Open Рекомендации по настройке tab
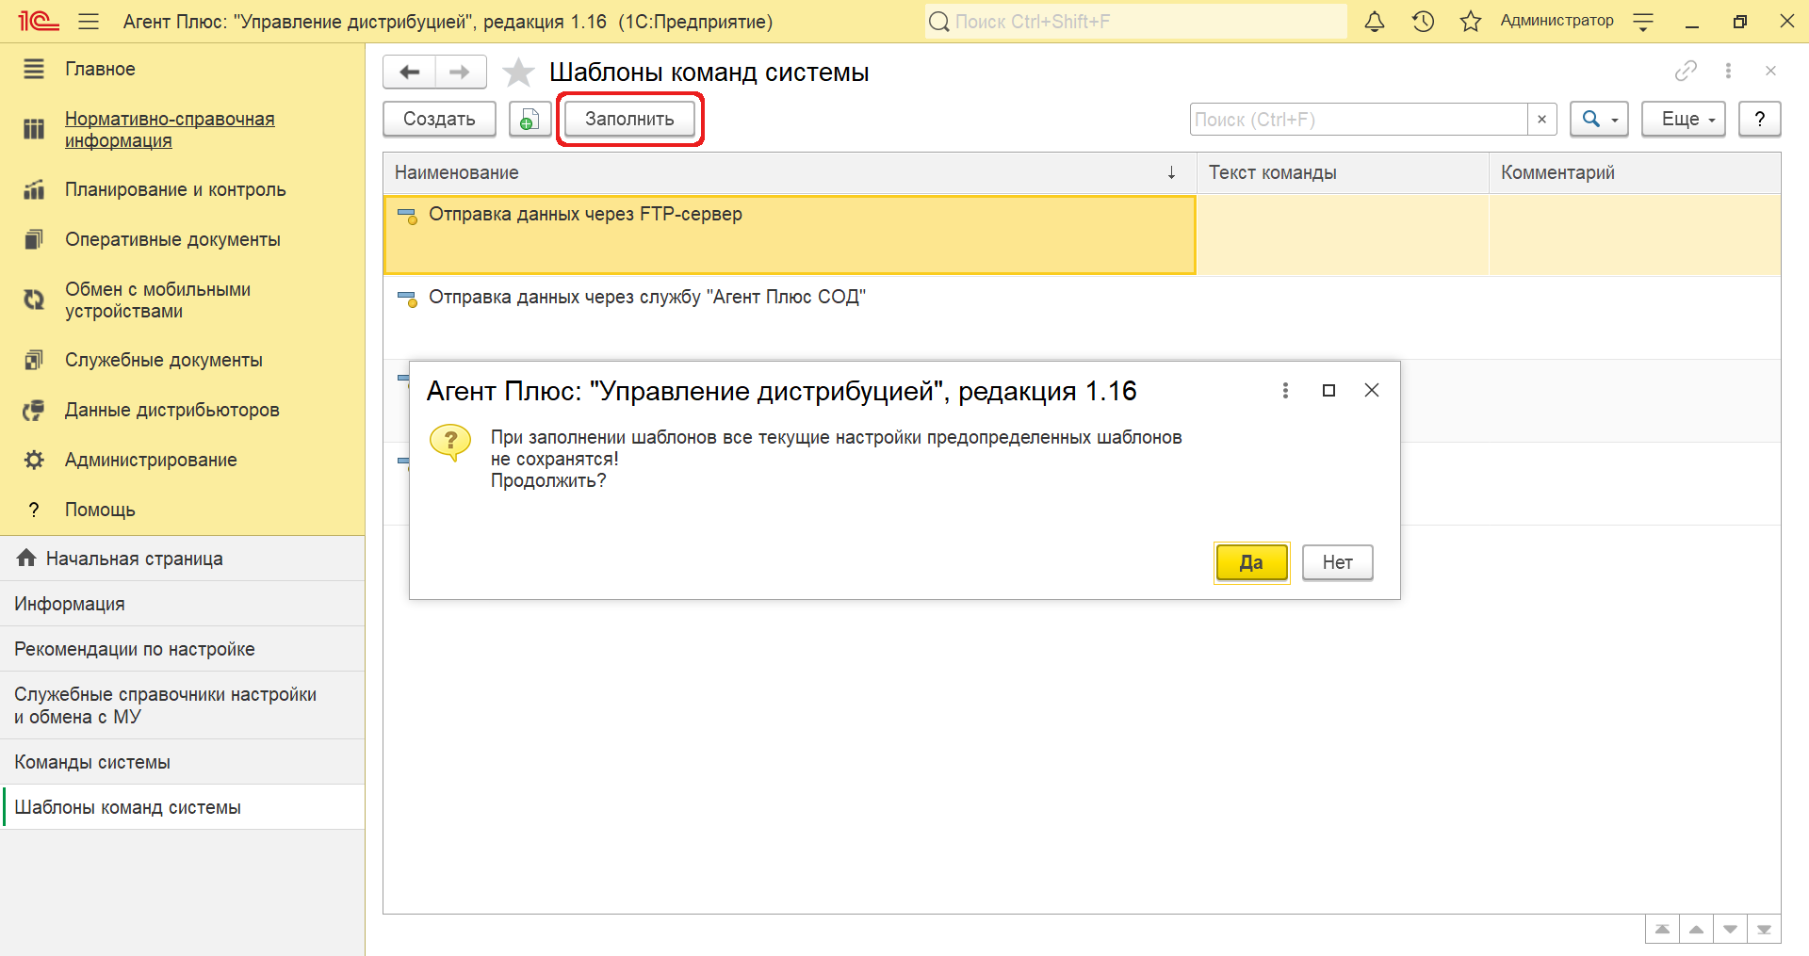 point(183,649)
